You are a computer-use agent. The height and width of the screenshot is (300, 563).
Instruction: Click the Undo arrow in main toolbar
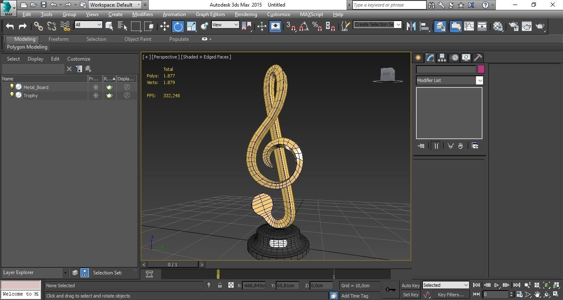click(x=10, y=26)
